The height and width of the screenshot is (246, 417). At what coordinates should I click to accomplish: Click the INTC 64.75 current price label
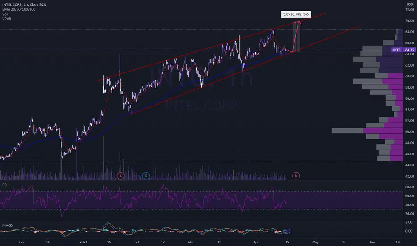click(404, 50)
